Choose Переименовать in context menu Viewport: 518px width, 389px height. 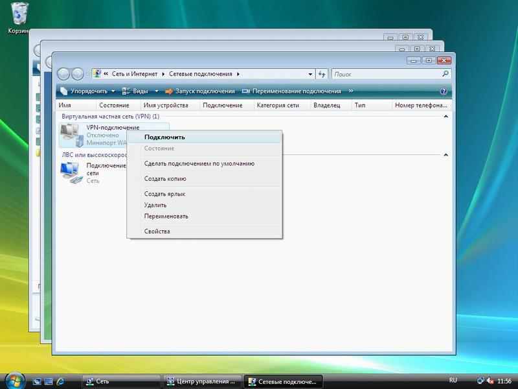(205, 217)
